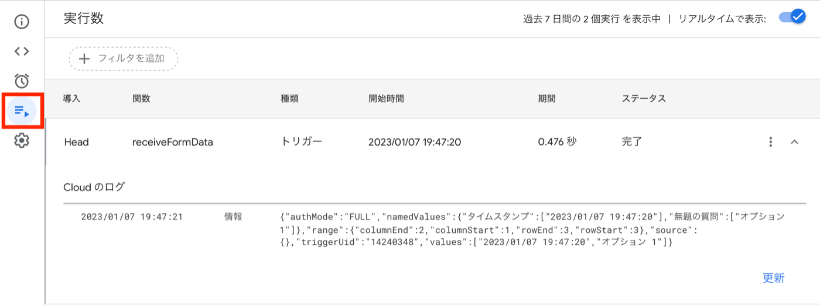Collapse the receiveFormData execution row

794,142
